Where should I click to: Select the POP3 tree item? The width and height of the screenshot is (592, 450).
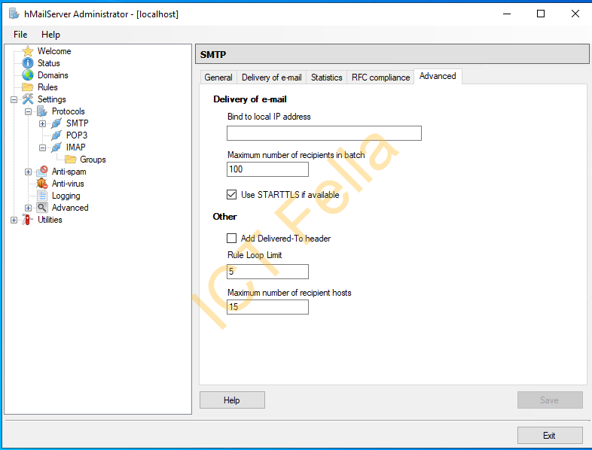76,135
